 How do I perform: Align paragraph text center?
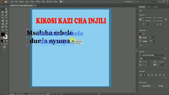point(145,75)
